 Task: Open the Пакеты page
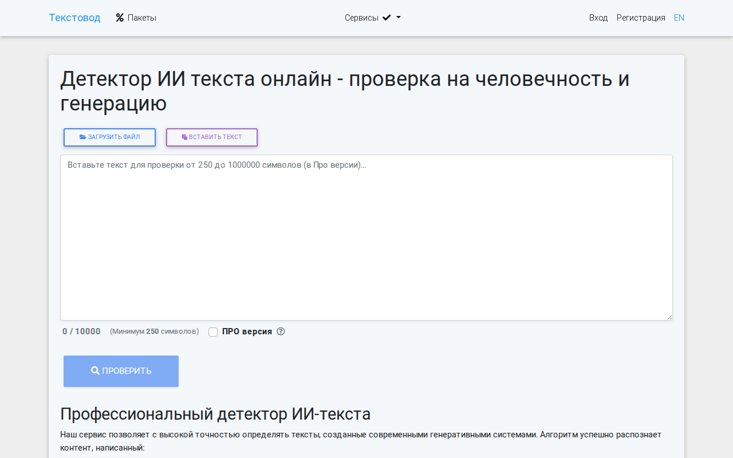tap(136, 18)
